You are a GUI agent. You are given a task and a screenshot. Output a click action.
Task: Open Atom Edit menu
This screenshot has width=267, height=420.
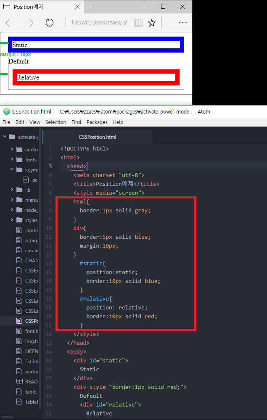[20, 122]
